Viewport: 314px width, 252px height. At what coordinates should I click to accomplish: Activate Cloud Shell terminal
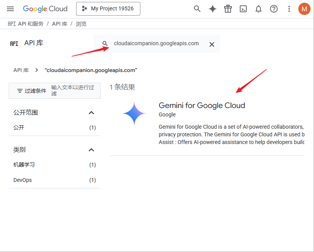(x=243, y=8)
